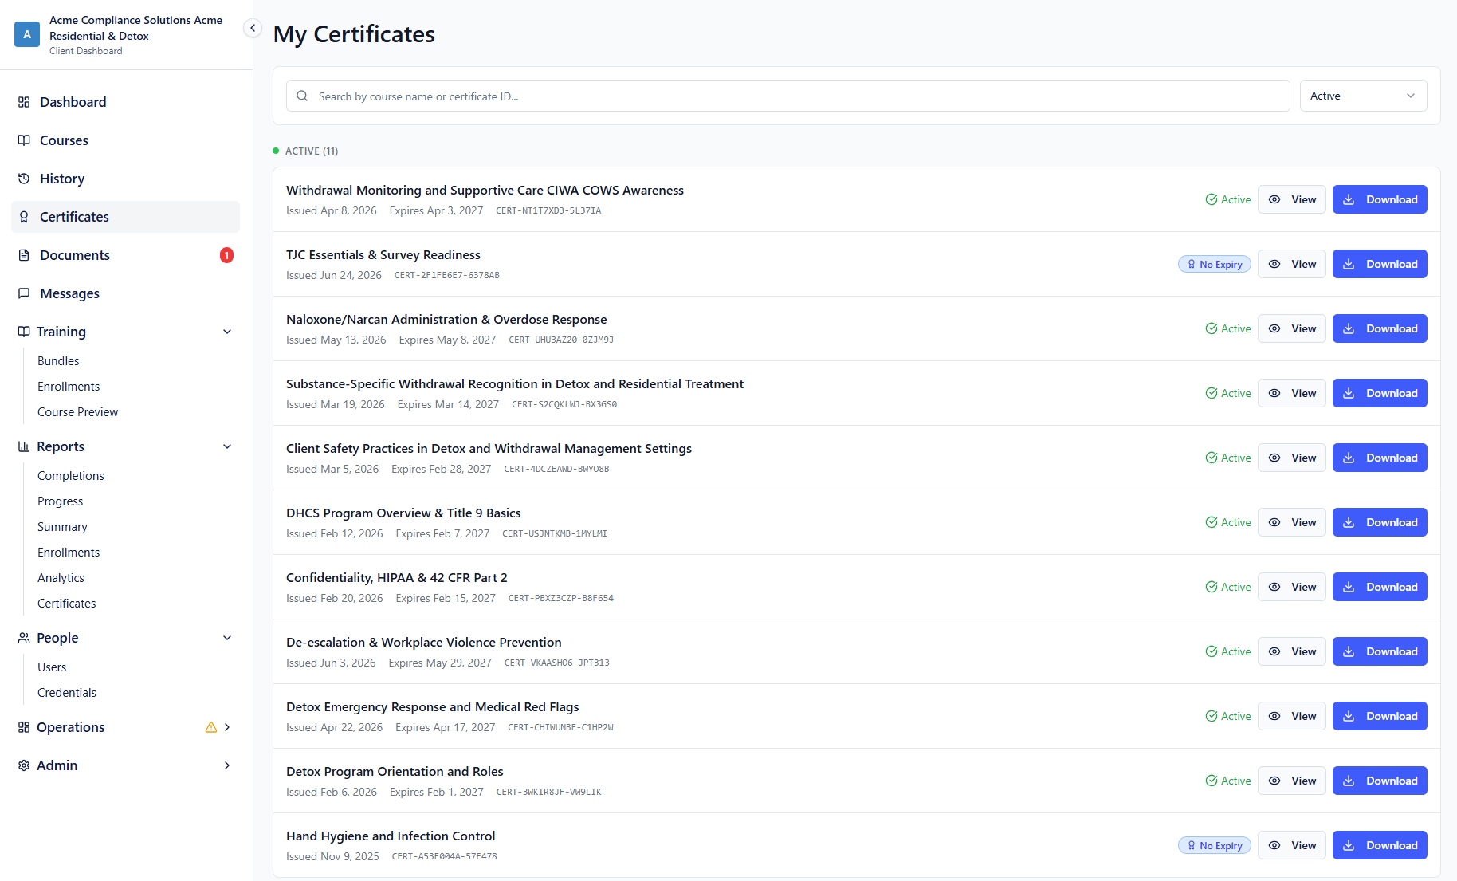Click the search magnifier icon

(302, 96)
